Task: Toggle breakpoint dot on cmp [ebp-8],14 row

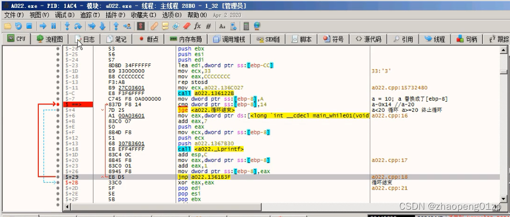Action: (x=58, y=105)
